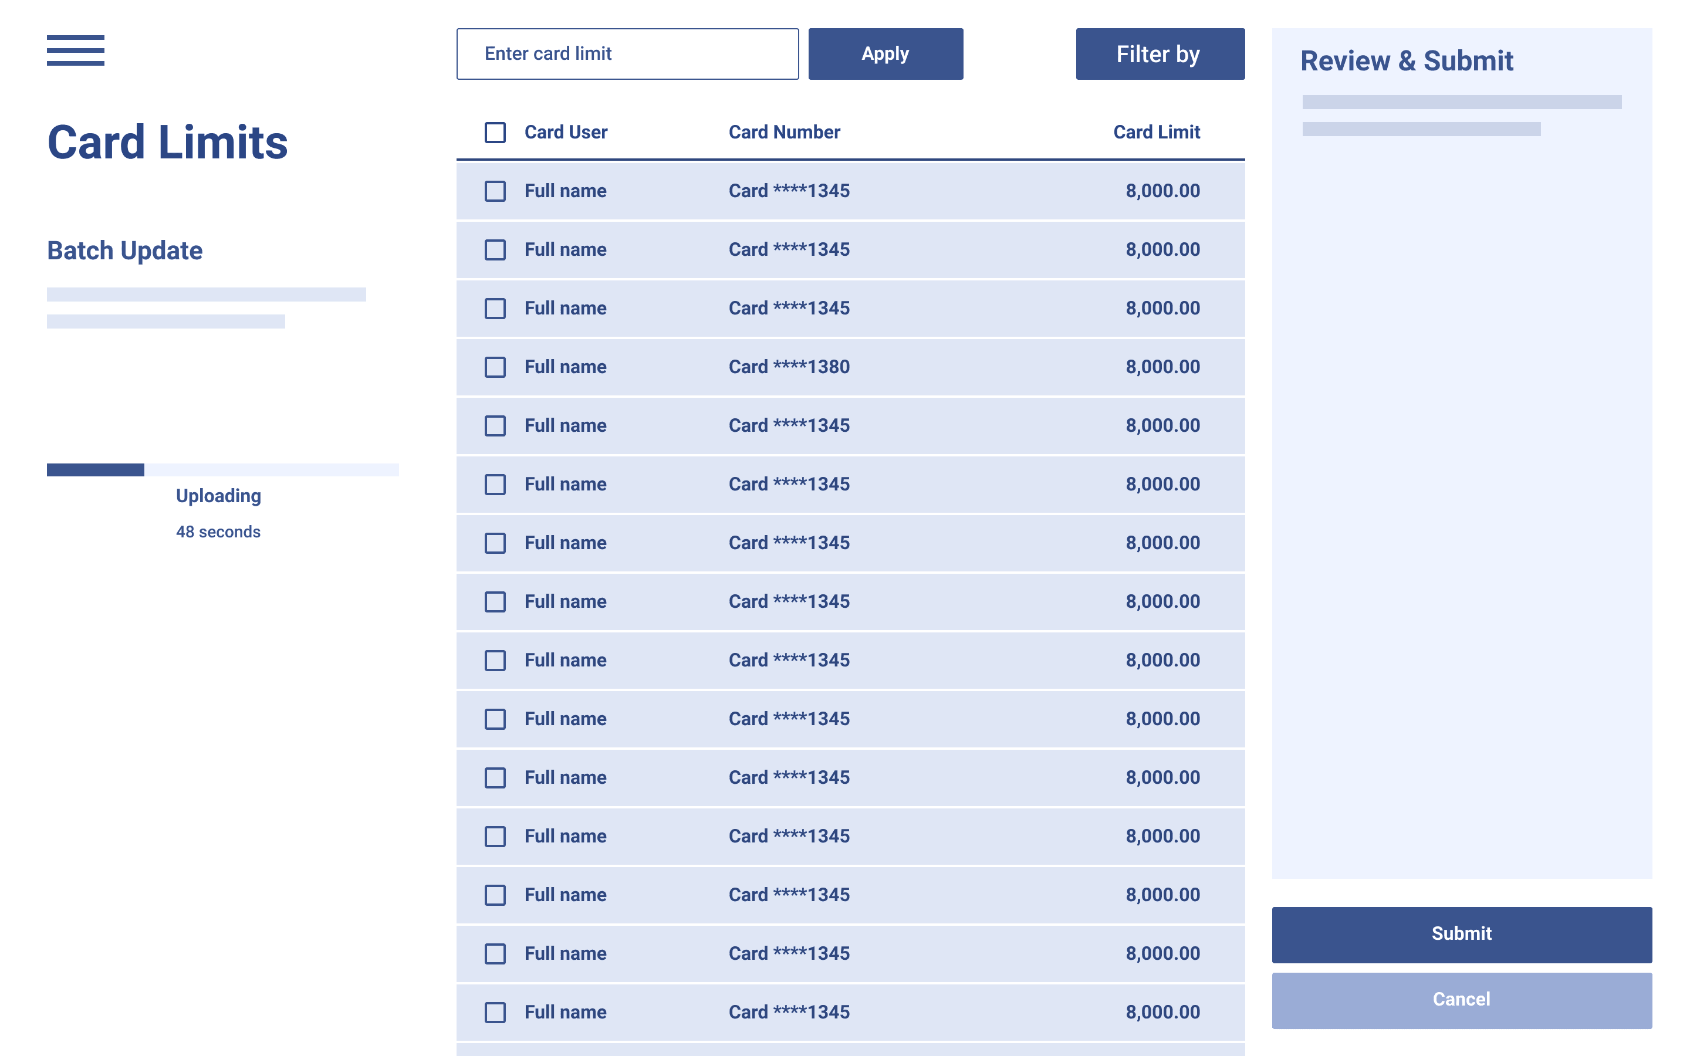Image resolution: width=1690 pixels, height=1056 pixels.
Task: Enable the checkbox on the fifth table row
Action: click(495, 425)
